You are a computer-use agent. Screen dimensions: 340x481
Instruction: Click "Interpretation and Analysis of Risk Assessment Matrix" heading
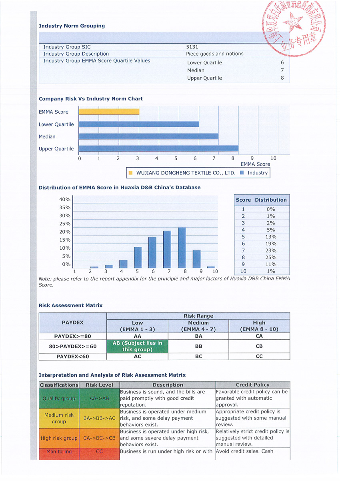(x=112, y=375)
